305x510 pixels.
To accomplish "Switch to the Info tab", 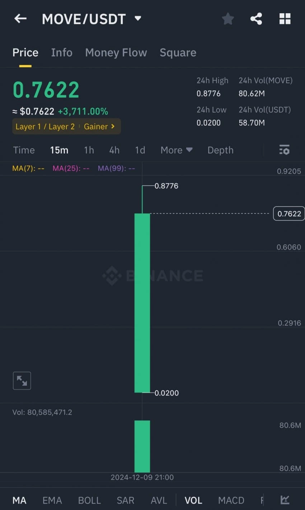I will pyautogui.click(x=62, y=53).
